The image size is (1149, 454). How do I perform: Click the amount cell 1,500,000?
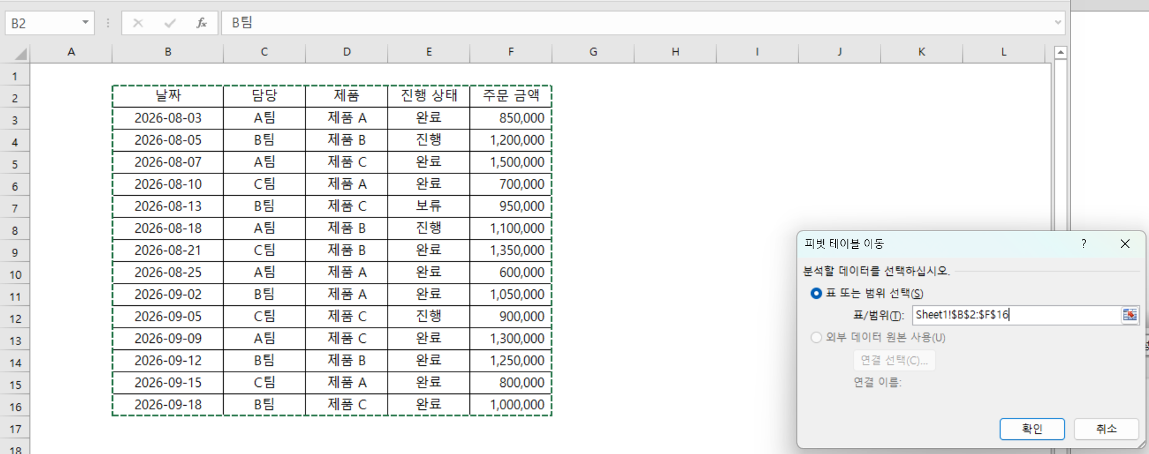pyautogui.click(x=511, y=162)
